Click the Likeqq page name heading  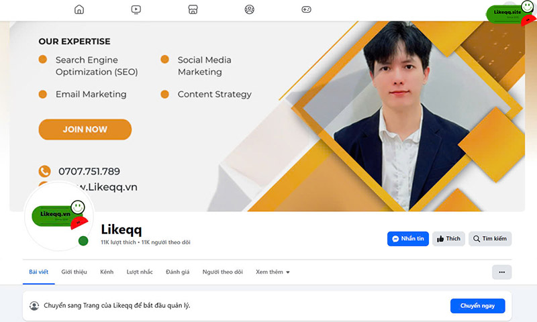[x=121, y=229]
